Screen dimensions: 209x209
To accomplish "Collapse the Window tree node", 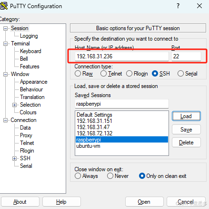I will [5, 74].
